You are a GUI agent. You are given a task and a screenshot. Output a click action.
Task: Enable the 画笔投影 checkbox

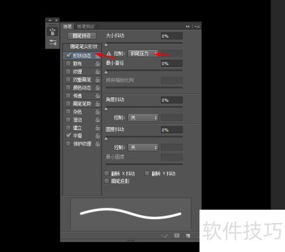106,181
